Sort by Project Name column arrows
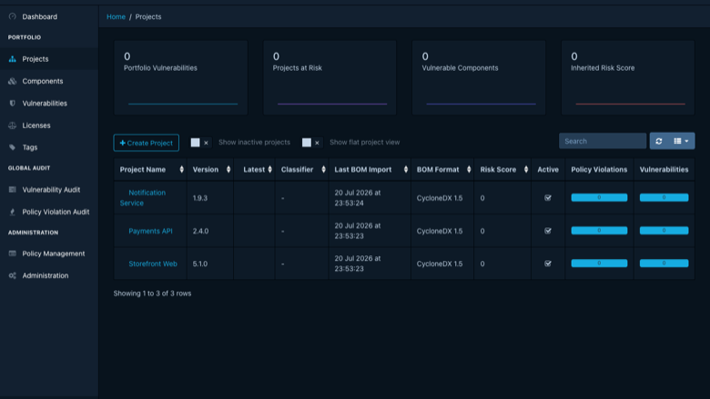This screenshot has height=399, width=710. [x=181, y=169]
